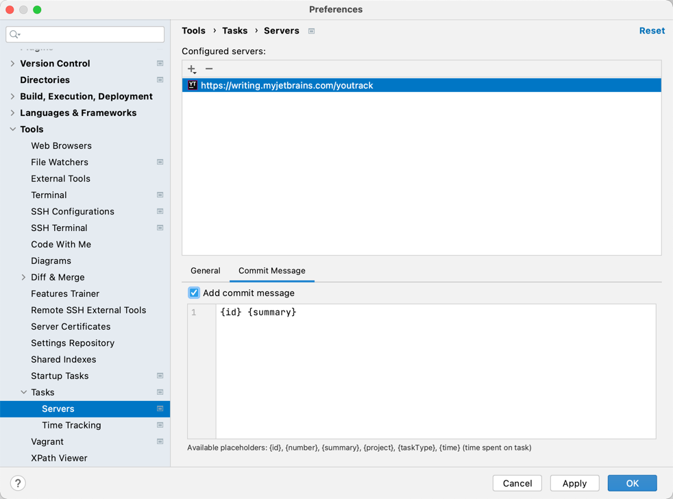Click the settings icon next to Version Control
The width and height of the screenshot is (673, 499).
160,63
